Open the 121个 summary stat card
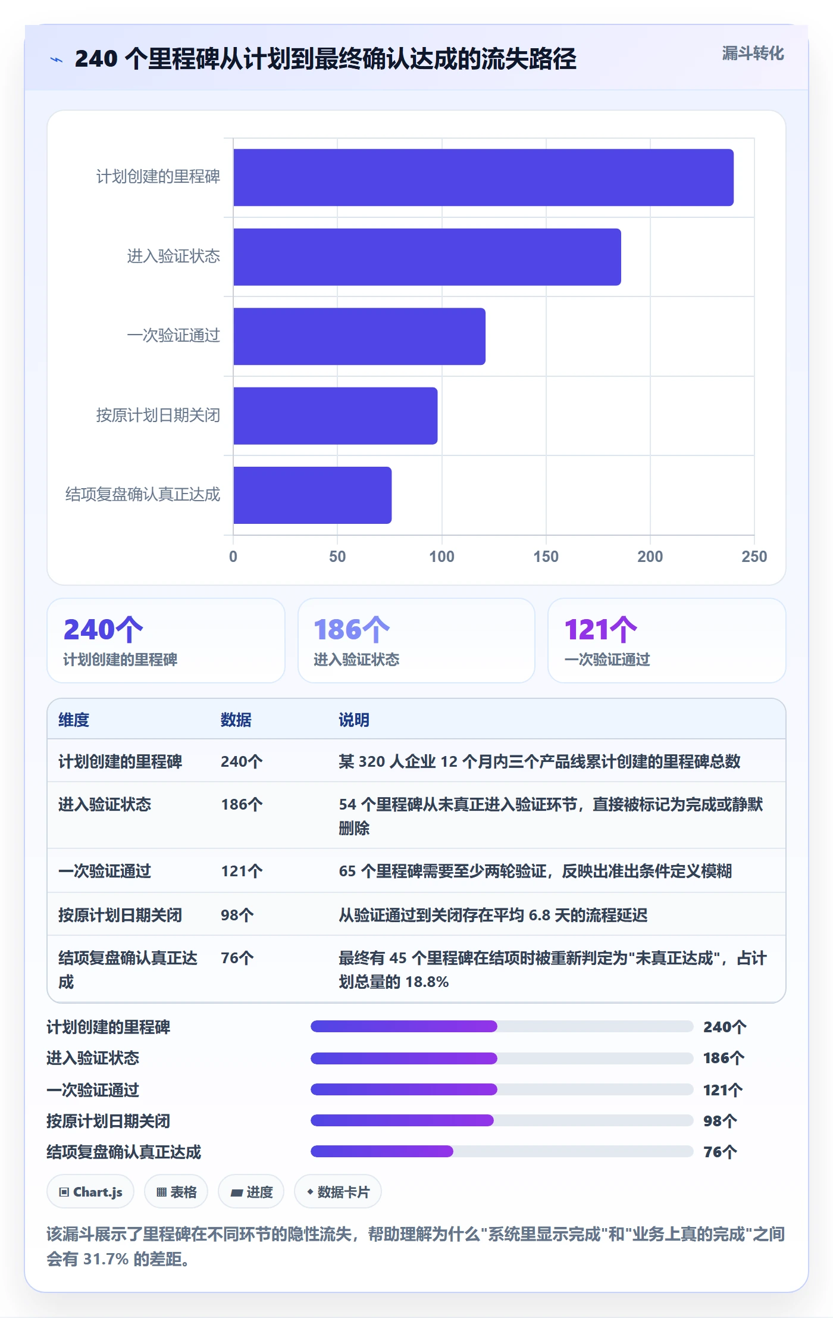The image size is (833, 1318). 667,641
